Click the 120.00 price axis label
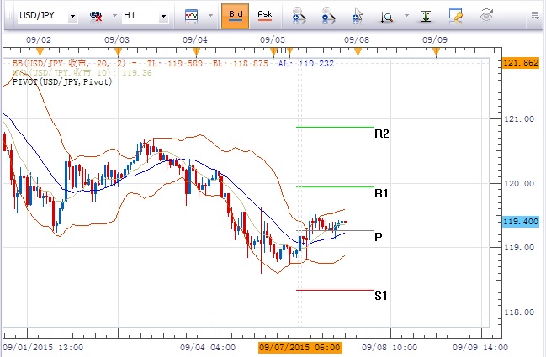This screenshot has width=546, height=357. click(x=519, y=184)
